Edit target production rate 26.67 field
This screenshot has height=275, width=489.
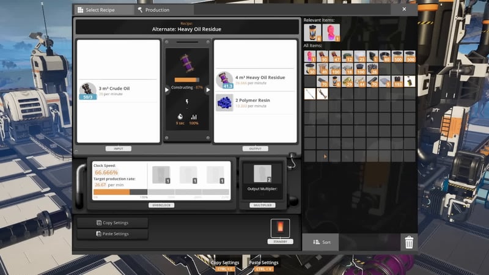100,185
